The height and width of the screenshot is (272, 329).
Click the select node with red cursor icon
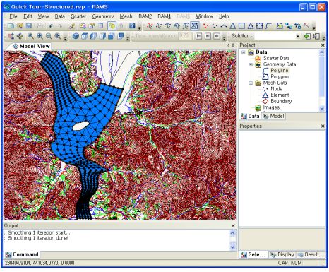tap(150, 26)
